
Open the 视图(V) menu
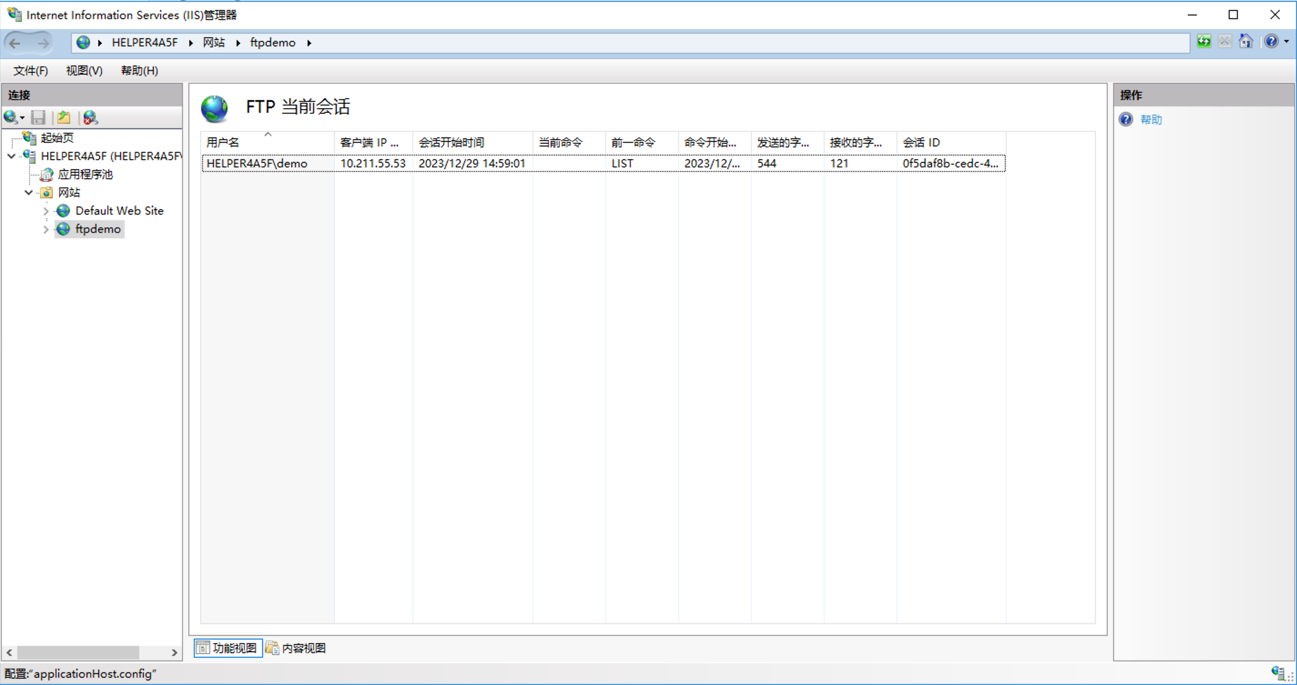pos(84,71)
